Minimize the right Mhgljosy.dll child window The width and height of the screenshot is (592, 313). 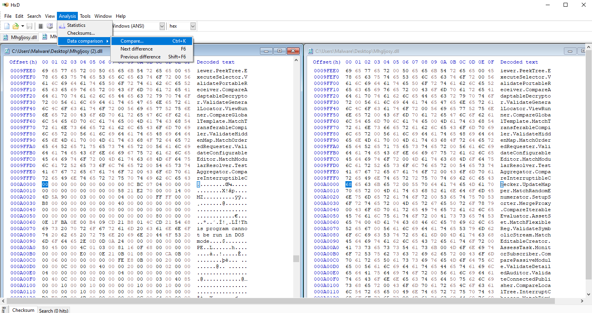tap(570, 51)
